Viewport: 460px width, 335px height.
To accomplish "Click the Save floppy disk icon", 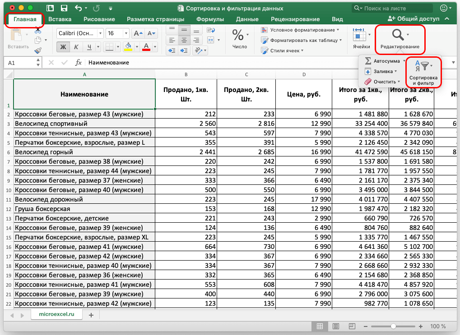I will (x=64, y=8).
